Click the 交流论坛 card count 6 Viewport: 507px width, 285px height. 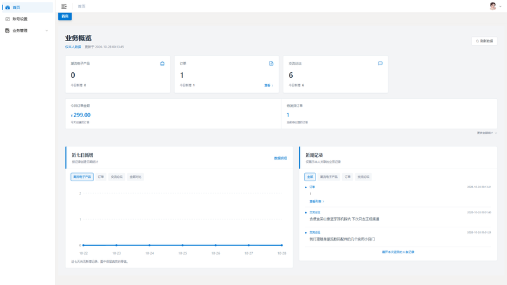(291, 75)
